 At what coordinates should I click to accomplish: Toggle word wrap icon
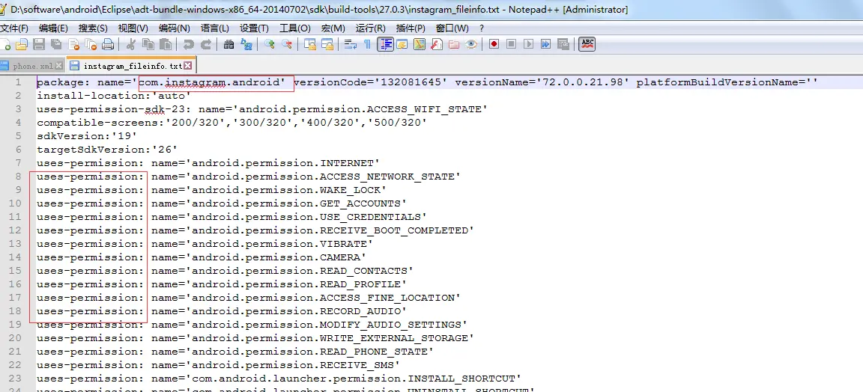click(350, 45)
